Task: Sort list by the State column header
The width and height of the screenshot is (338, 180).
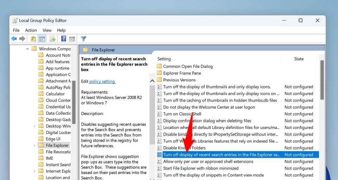Action: tap(299, 59)
